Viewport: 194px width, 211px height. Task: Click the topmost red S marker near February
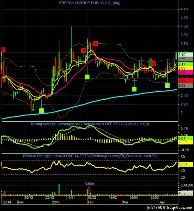coord(96,44)
